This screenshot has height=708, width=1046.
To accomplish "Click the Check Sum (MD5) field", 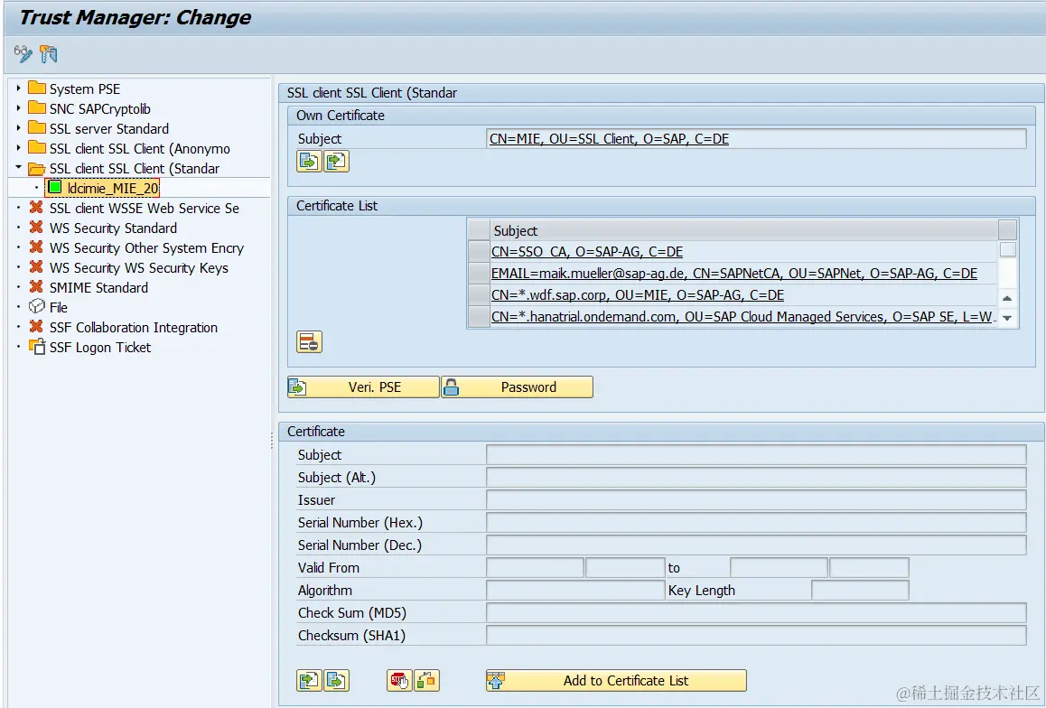I will (756, 612).
